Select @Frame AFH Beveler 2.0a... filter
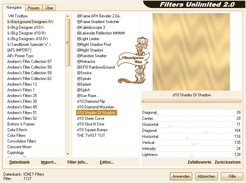The height and width of the screenshot is (183, 246). point(99,16)
